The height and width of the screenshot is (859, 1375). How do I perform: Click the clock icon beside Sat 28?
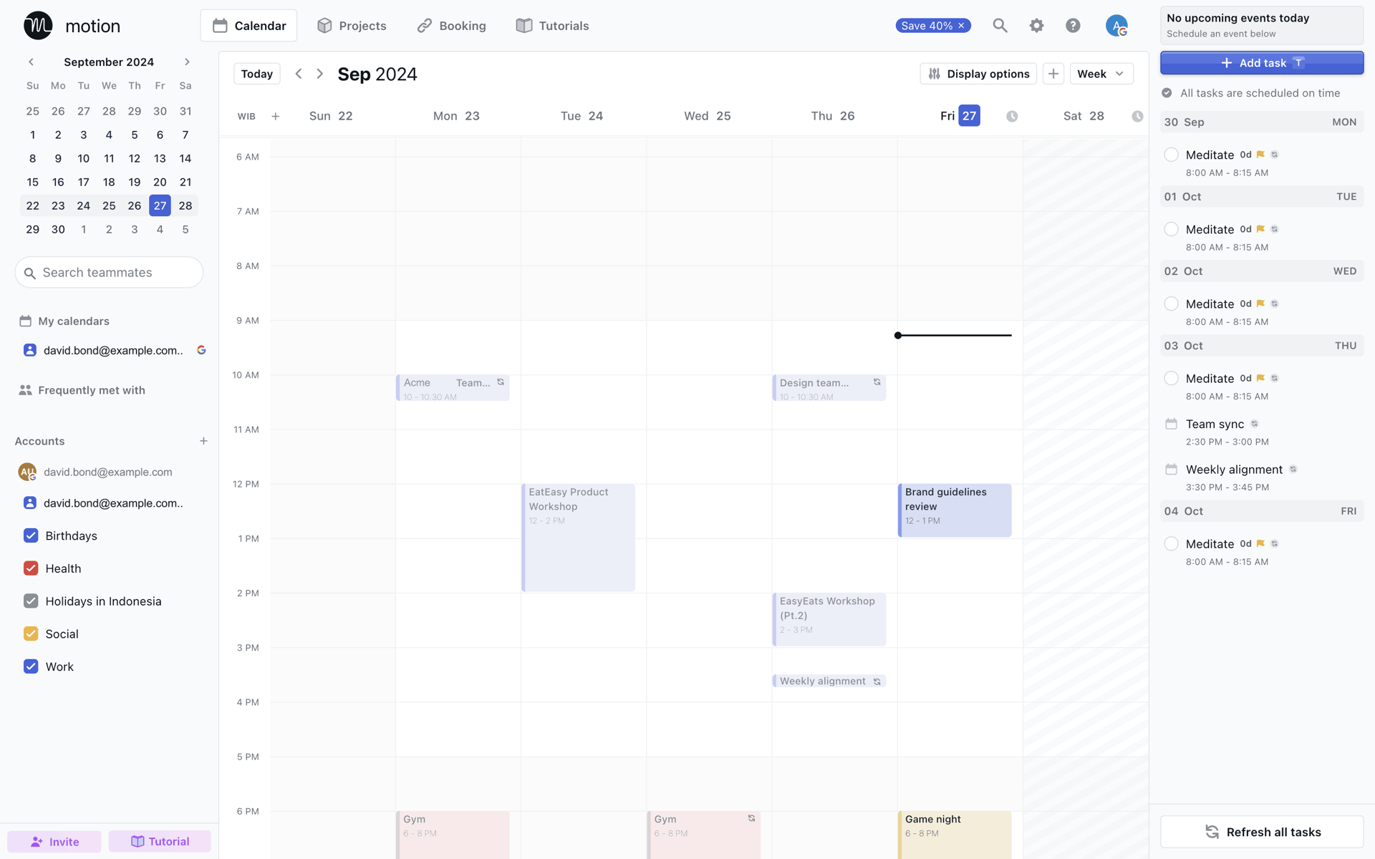1137,116
